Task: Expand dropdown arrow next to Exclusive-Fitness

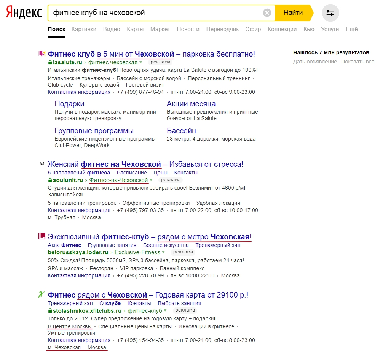Action: click(163, 252)
